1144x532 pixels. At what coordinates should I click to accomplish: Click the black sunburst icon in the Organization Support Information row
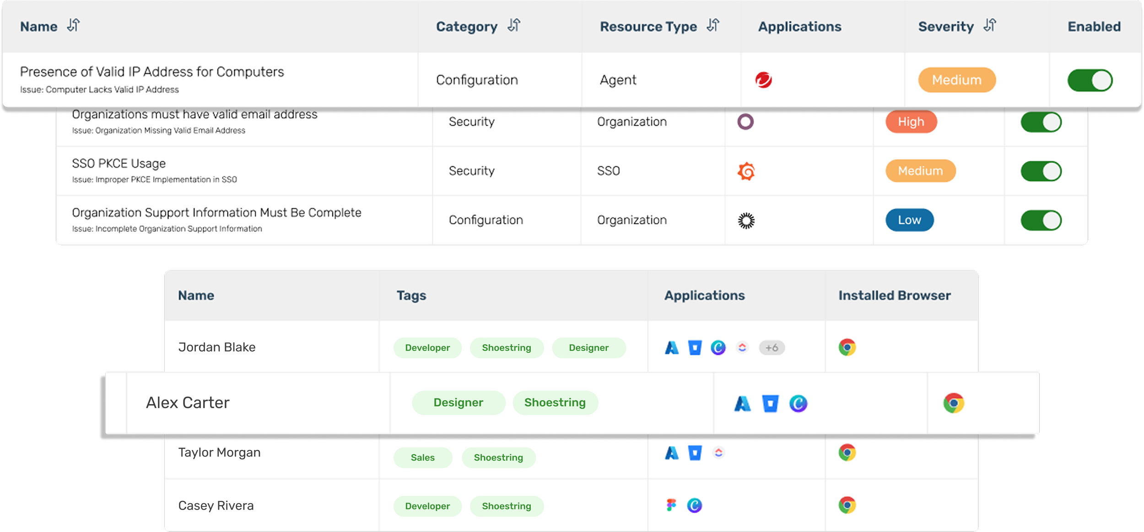(x=746, y=221)
